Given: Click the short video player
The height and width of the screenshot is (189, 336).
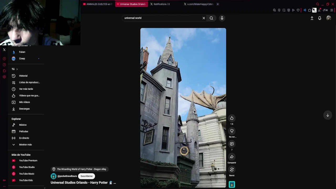Looking at the screenshot, I should pos(183,108).
